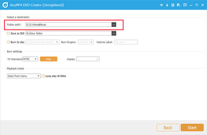Click the save project icon in title bar
207x135 pixels.
[173, 5]
